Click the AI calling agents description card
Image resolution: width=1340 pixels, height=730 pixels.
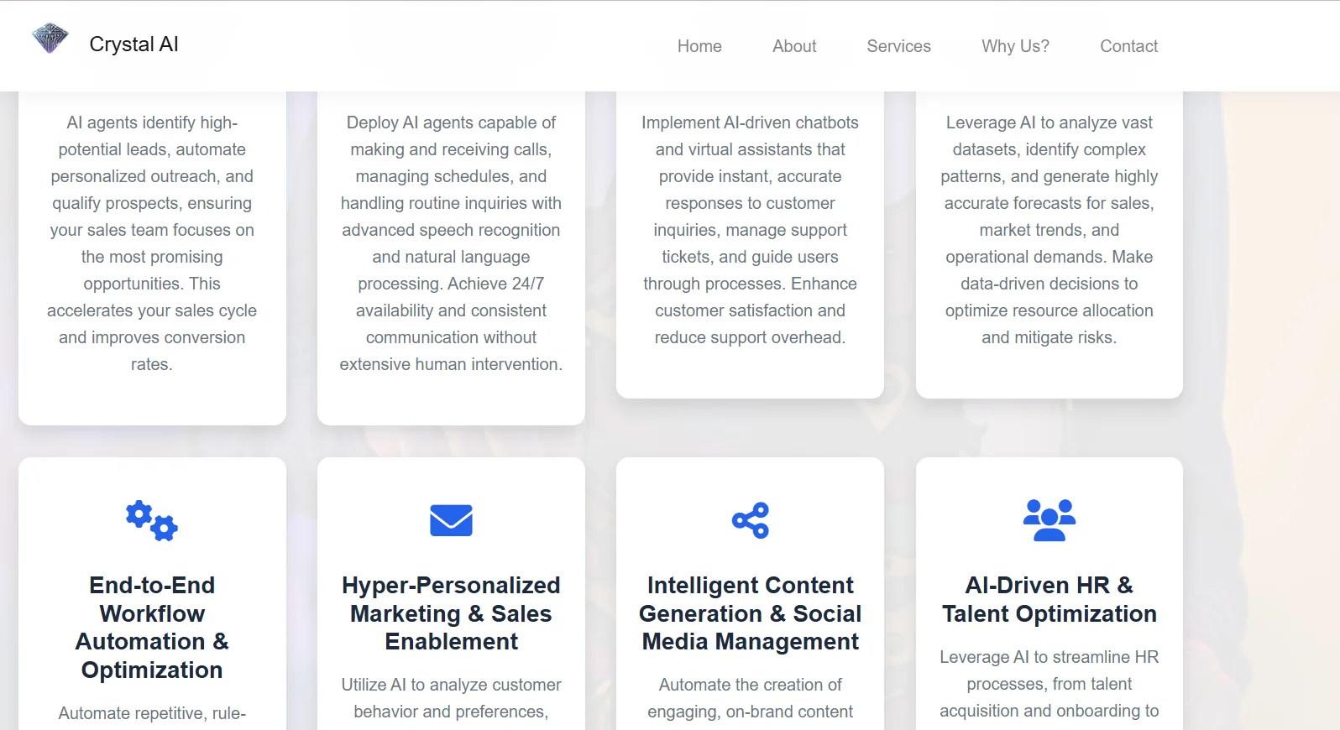coord(451,243)
